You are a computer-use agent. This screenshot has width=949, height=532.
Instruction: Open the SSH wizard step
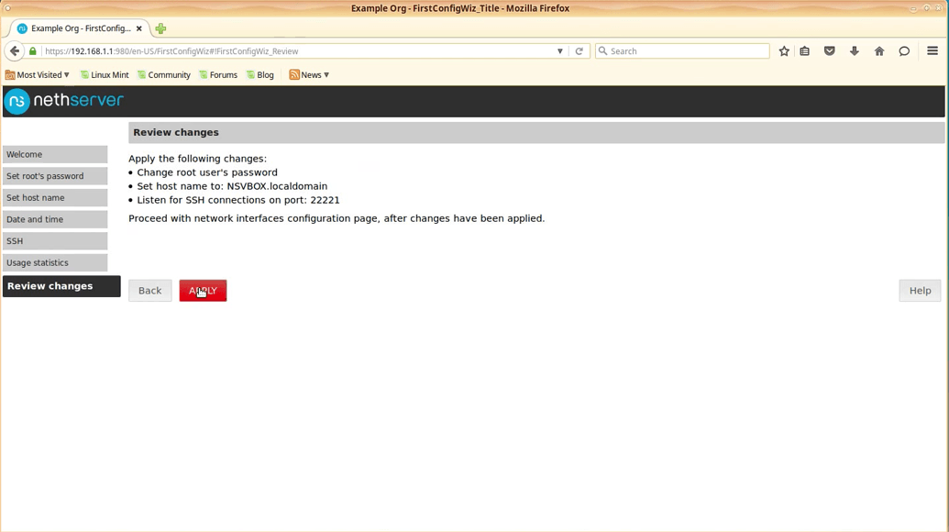[x=55, y=241]
